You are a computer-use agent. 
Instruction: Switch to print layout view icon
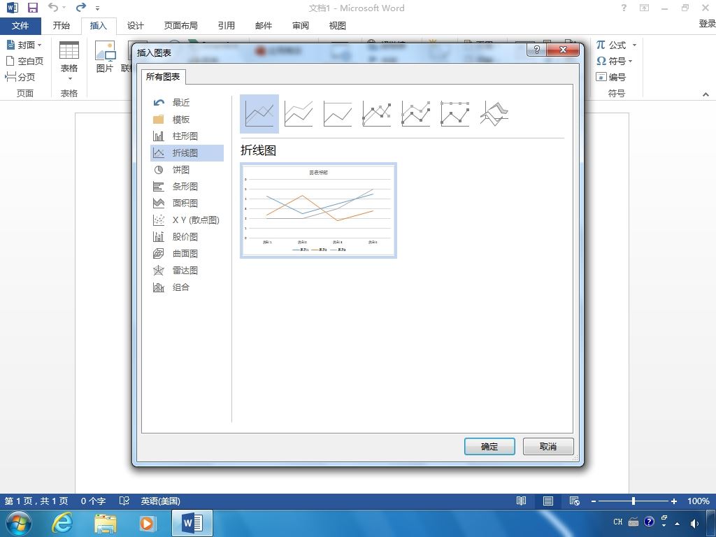[x=548, y=501]
